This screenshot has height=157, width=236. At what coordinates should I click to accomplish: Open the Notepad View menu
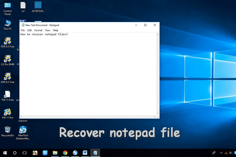47,30
